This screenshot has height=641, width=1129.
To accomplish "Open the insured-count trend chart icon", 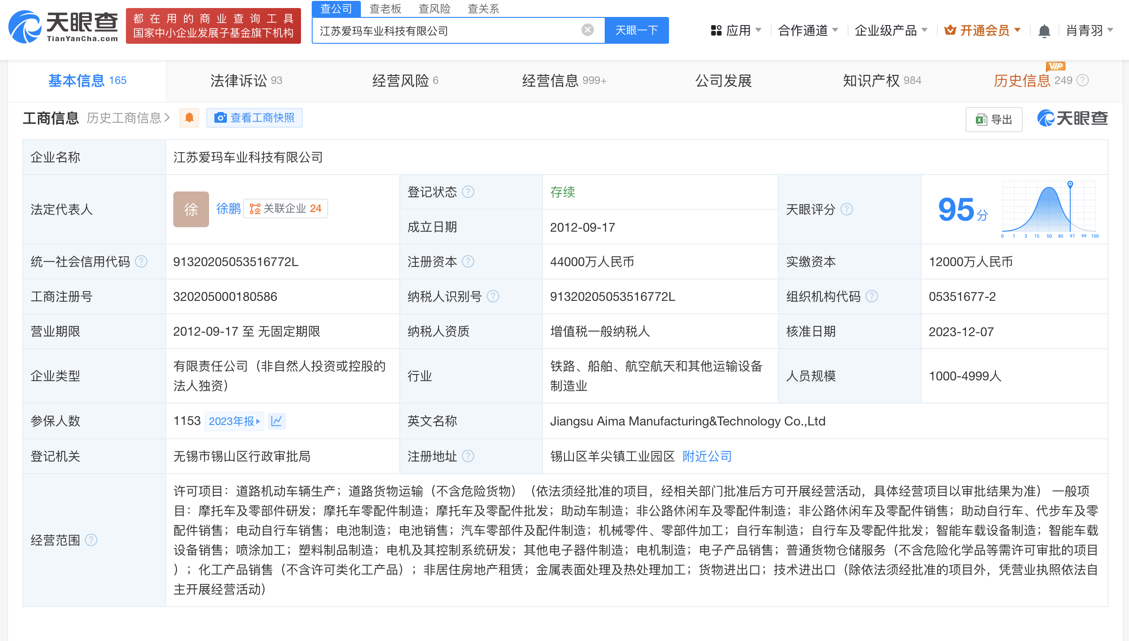I will [x=276, y=421].
